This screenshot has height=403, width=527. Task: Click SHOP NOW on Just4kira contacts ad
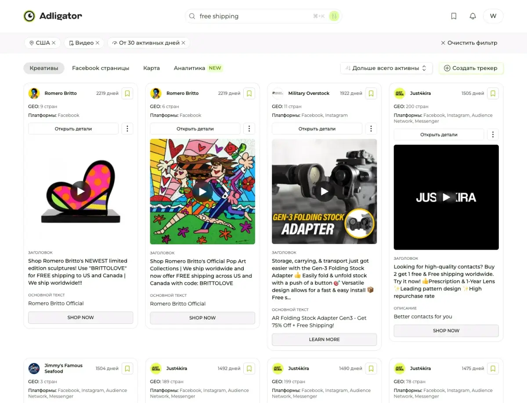446,330
